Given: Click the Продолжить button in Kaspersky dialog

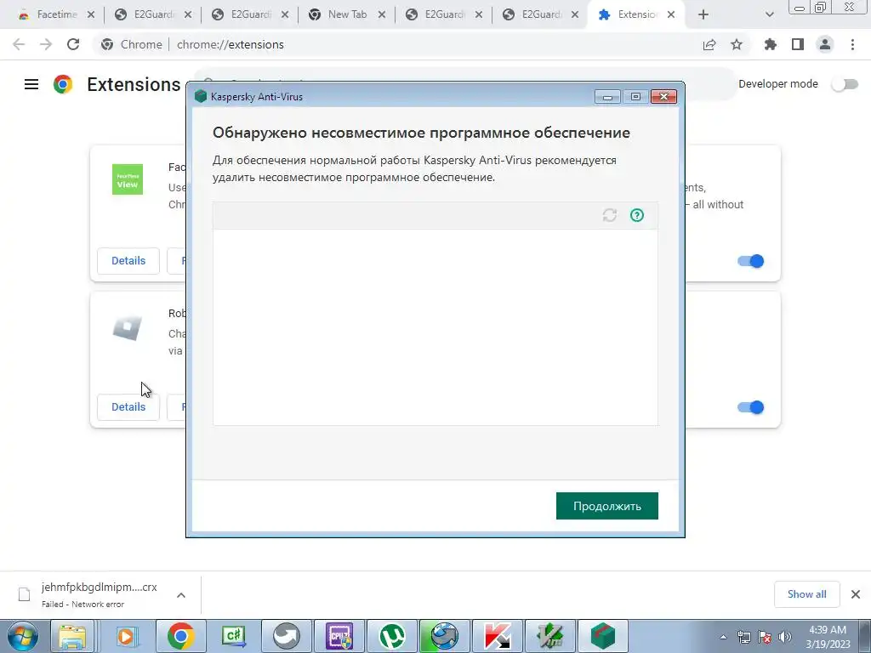Looking at the screenshot, I should tap(606, 506).
